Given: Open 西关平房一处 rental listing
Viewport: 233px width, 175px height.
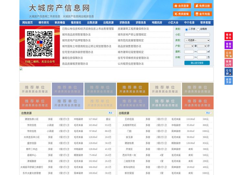Looking at the screenshot, I should [129, 155].
